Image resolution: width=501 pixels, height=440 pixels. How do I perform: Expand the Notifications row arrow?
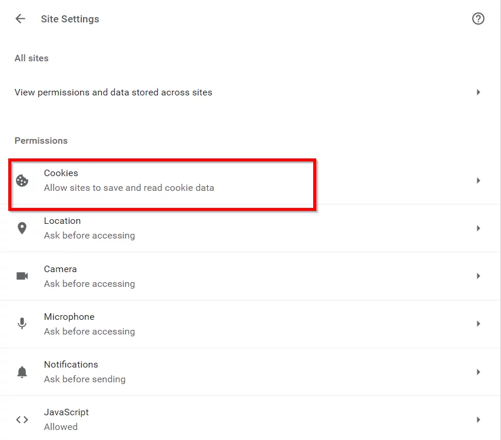pos(478,372)
